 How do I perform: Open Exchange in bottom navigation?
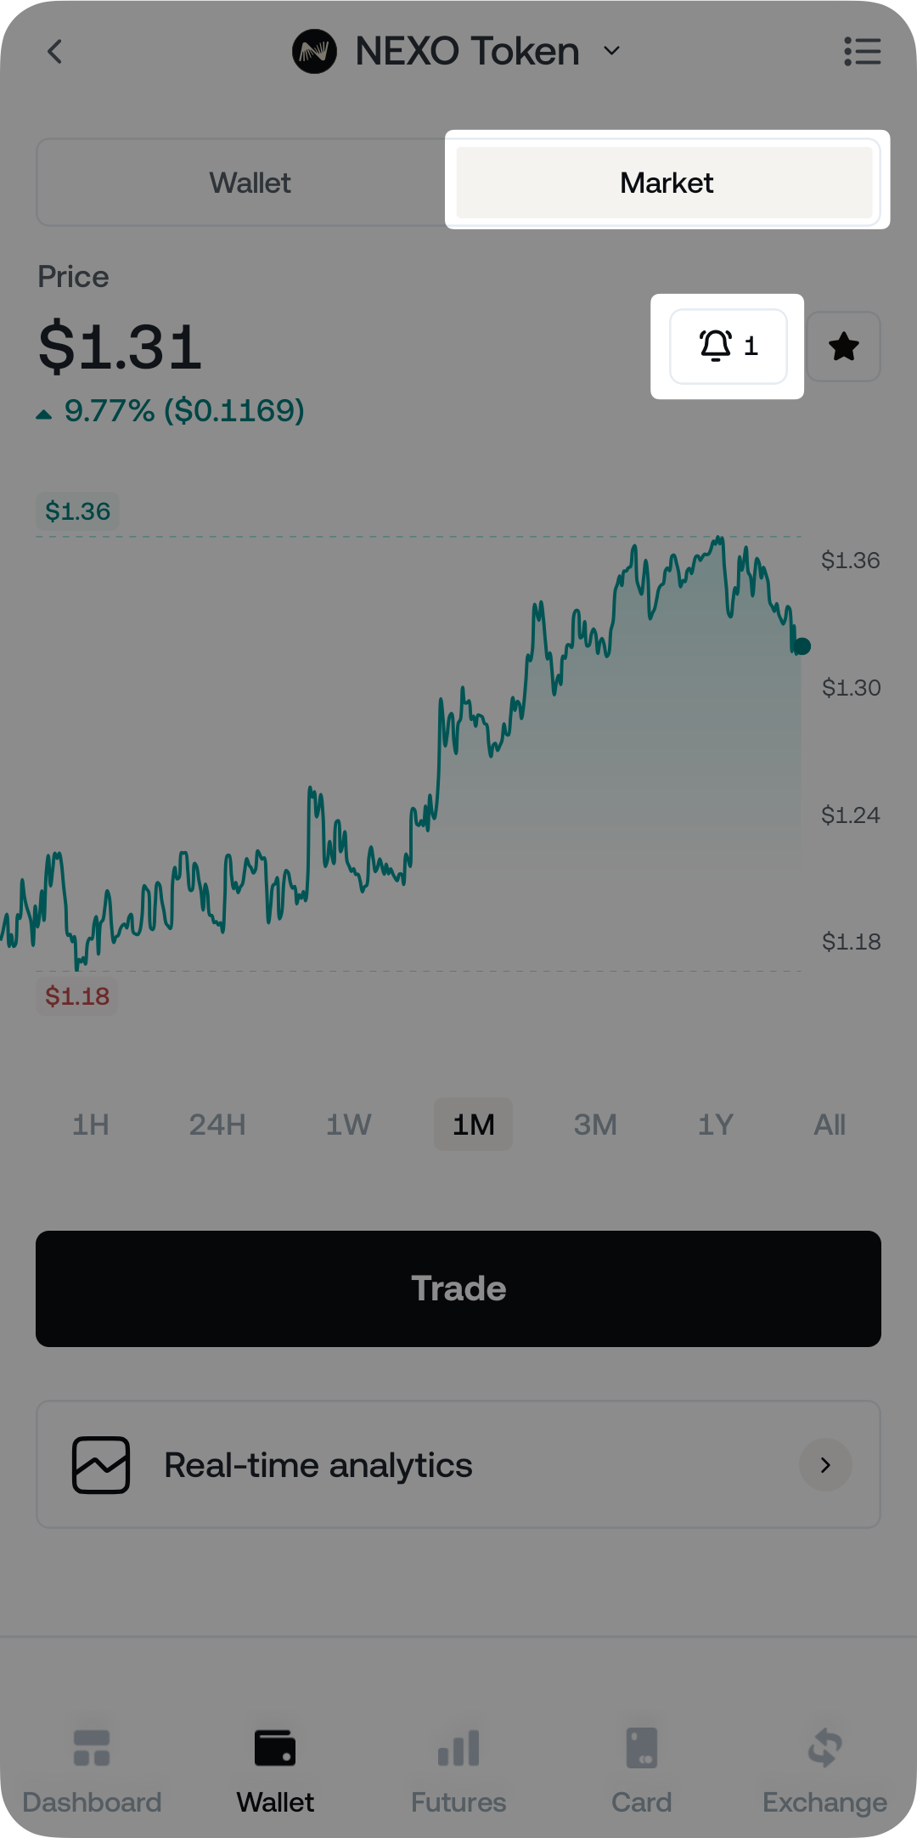click(x=824, y=1765)
